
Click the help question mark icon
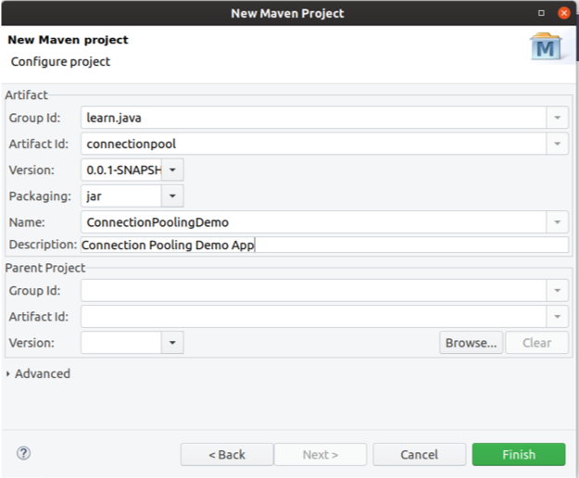point(24,453)
